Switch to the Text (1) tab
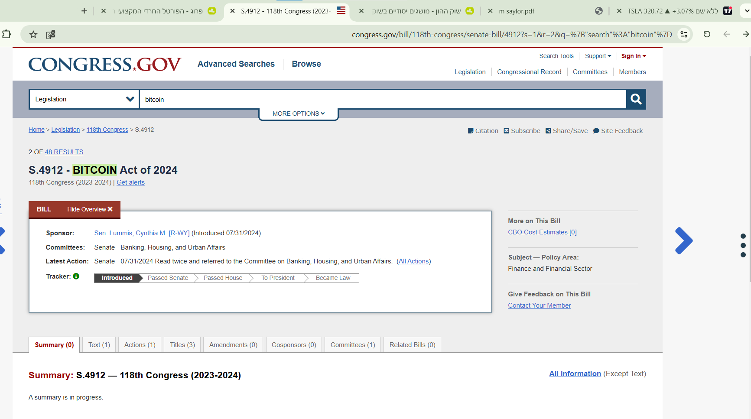Image resolution: width=751 pixels, height=419 pixels. coord(99,345)
